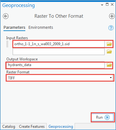Click folder icon beside empty input raster row
Viewport: 116px width, 130px height.
click(109, 52)
